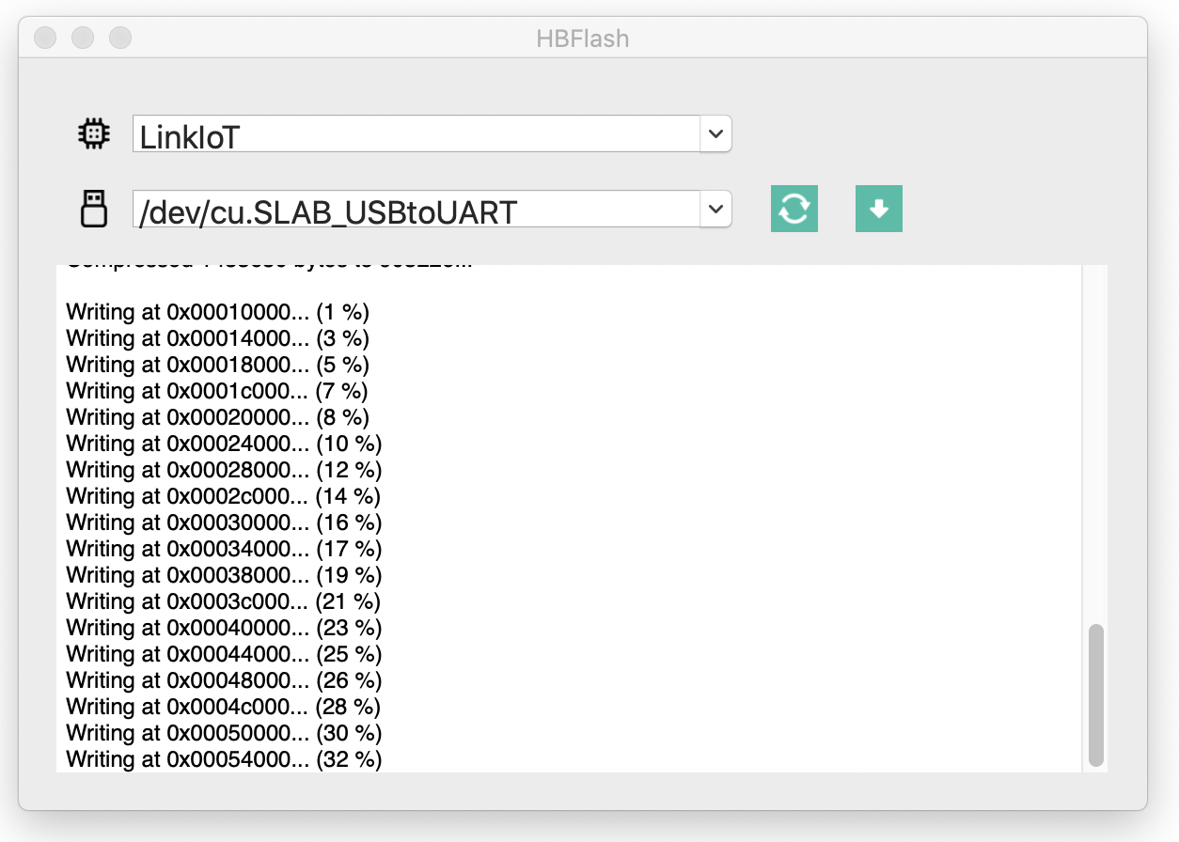The height and width of the screenshot is (842, 1179).
Task: Click the chip board icon
Action: (93, 134)
